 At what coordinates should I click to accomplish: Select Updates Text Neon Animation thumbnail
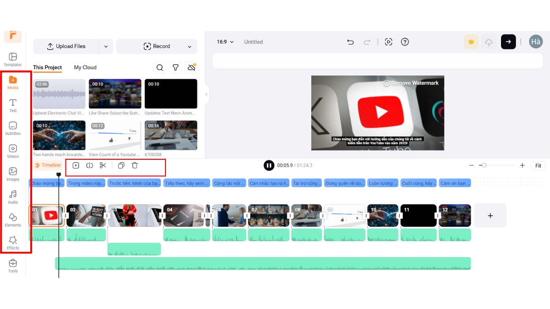[x=171, y=94]
